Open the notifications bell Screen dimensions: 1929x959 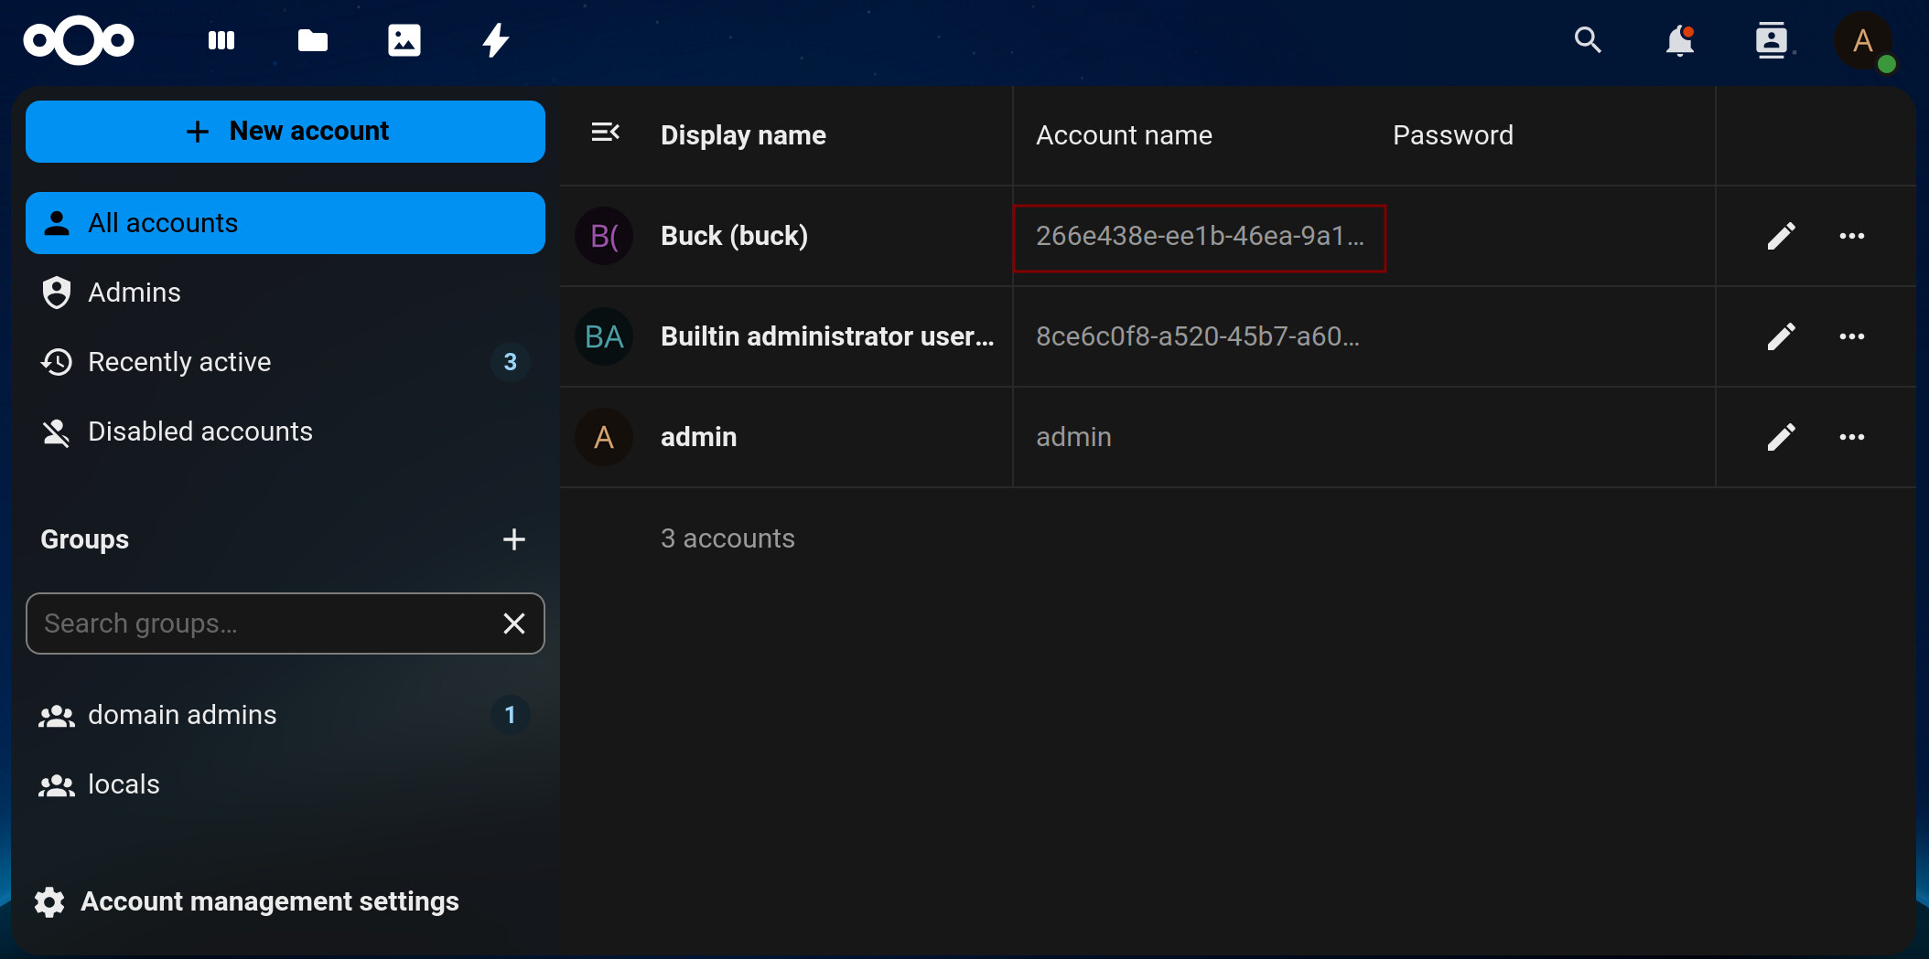pos(1679,40)
